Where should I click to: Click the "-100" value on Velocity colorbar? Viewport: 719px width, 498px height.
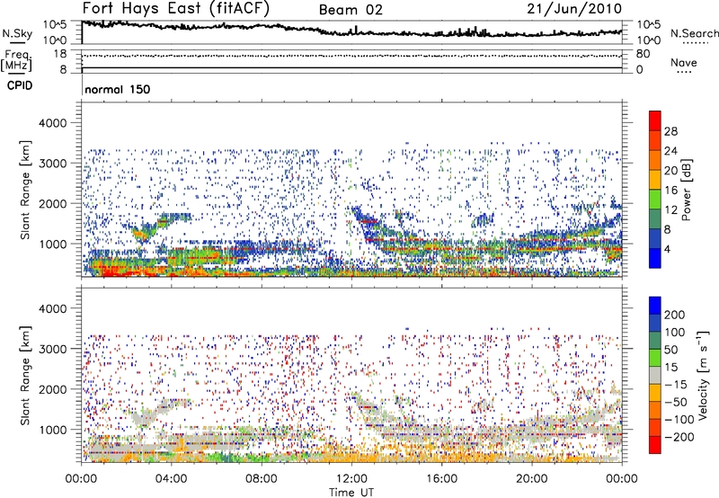click(679, 420)
